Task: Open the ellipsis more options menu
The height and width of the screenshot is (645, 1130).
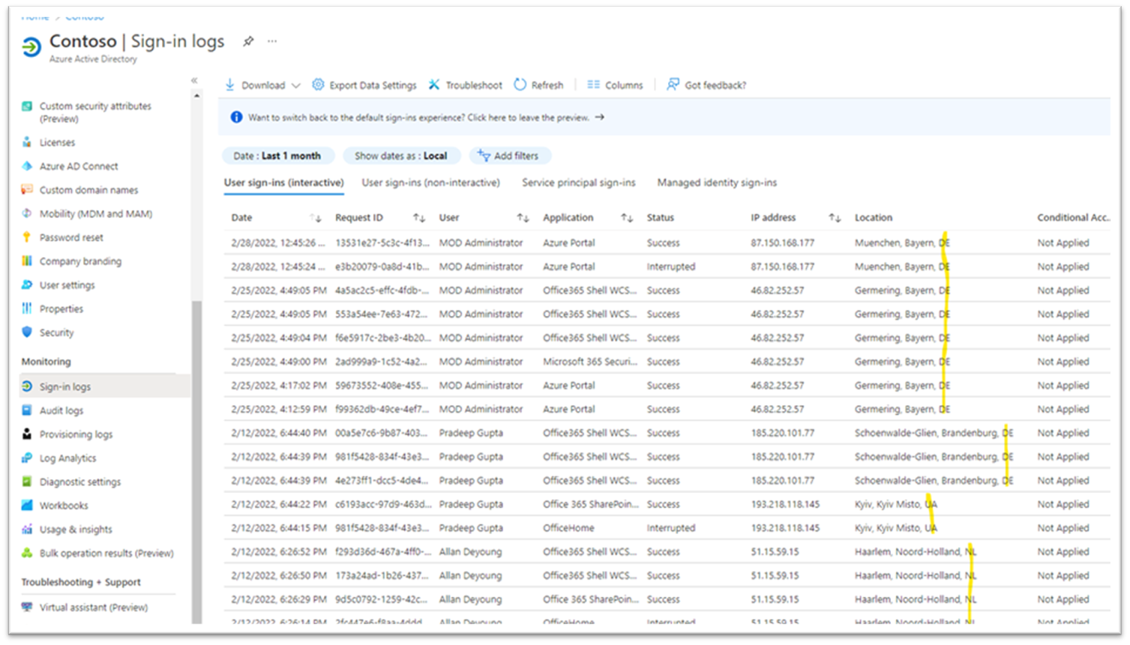Action: [272, 42]
